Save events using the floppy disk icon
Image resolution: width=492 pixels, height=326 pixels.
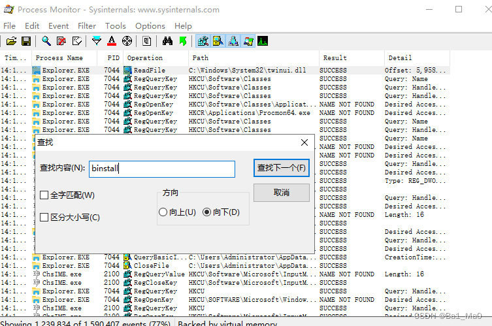click(x=26, y=41)
